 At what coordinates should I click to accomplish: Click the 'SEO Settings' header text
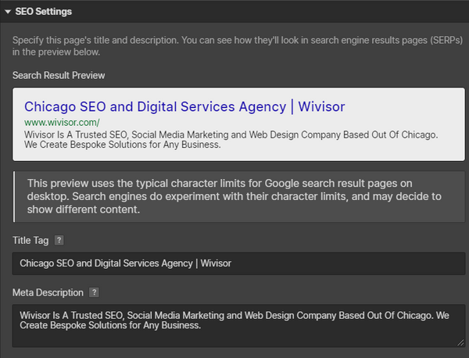43,12
